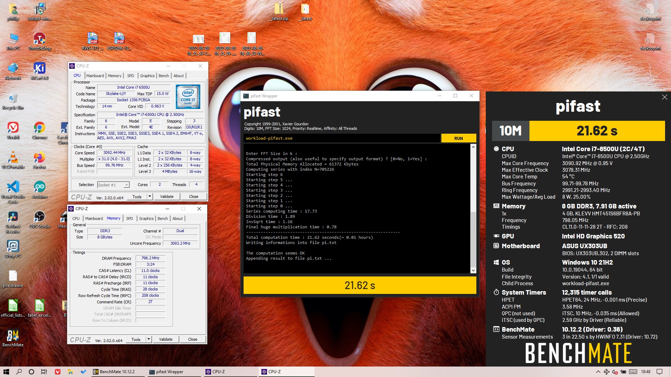Open Graphics tab in top CPU-Z window
The image size is (671, 377).
click(x=147, y=76)
